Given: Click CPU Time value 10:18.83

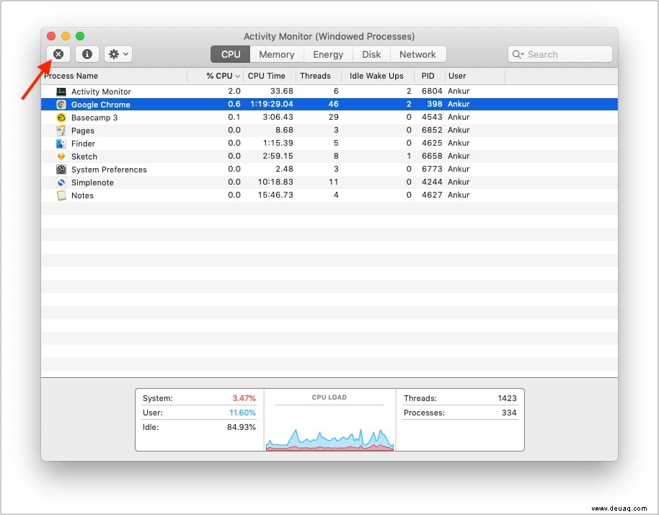Looking at the screenshot, I should point(275,182).
